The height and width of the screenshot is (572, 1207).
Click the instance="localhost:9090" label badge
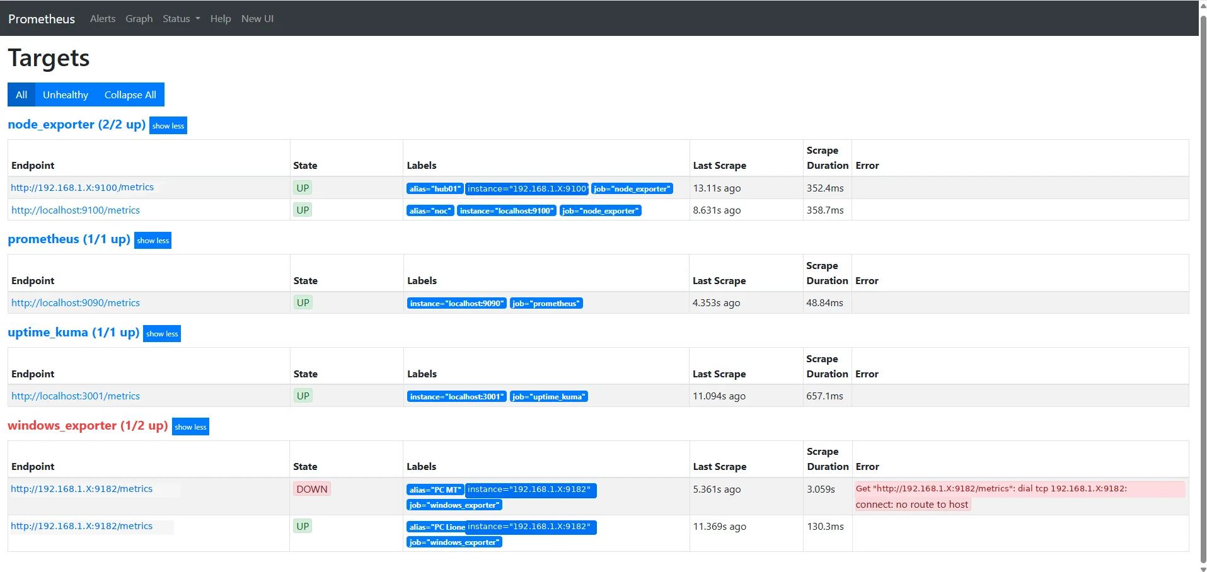coord(457,303)
